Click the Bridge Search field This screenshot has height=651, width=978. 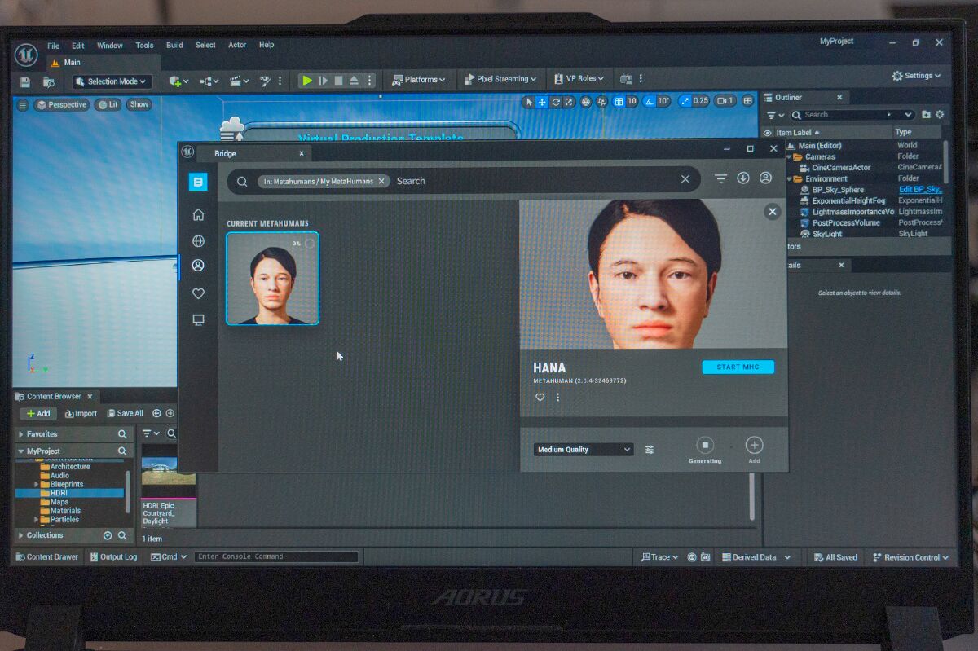click(x=463, y=180)
